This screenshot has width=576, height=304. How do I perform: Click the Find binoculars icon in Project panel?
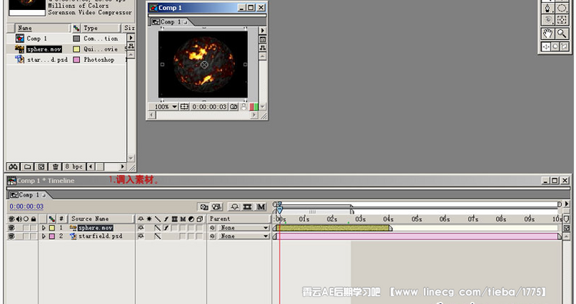point(13,167)
